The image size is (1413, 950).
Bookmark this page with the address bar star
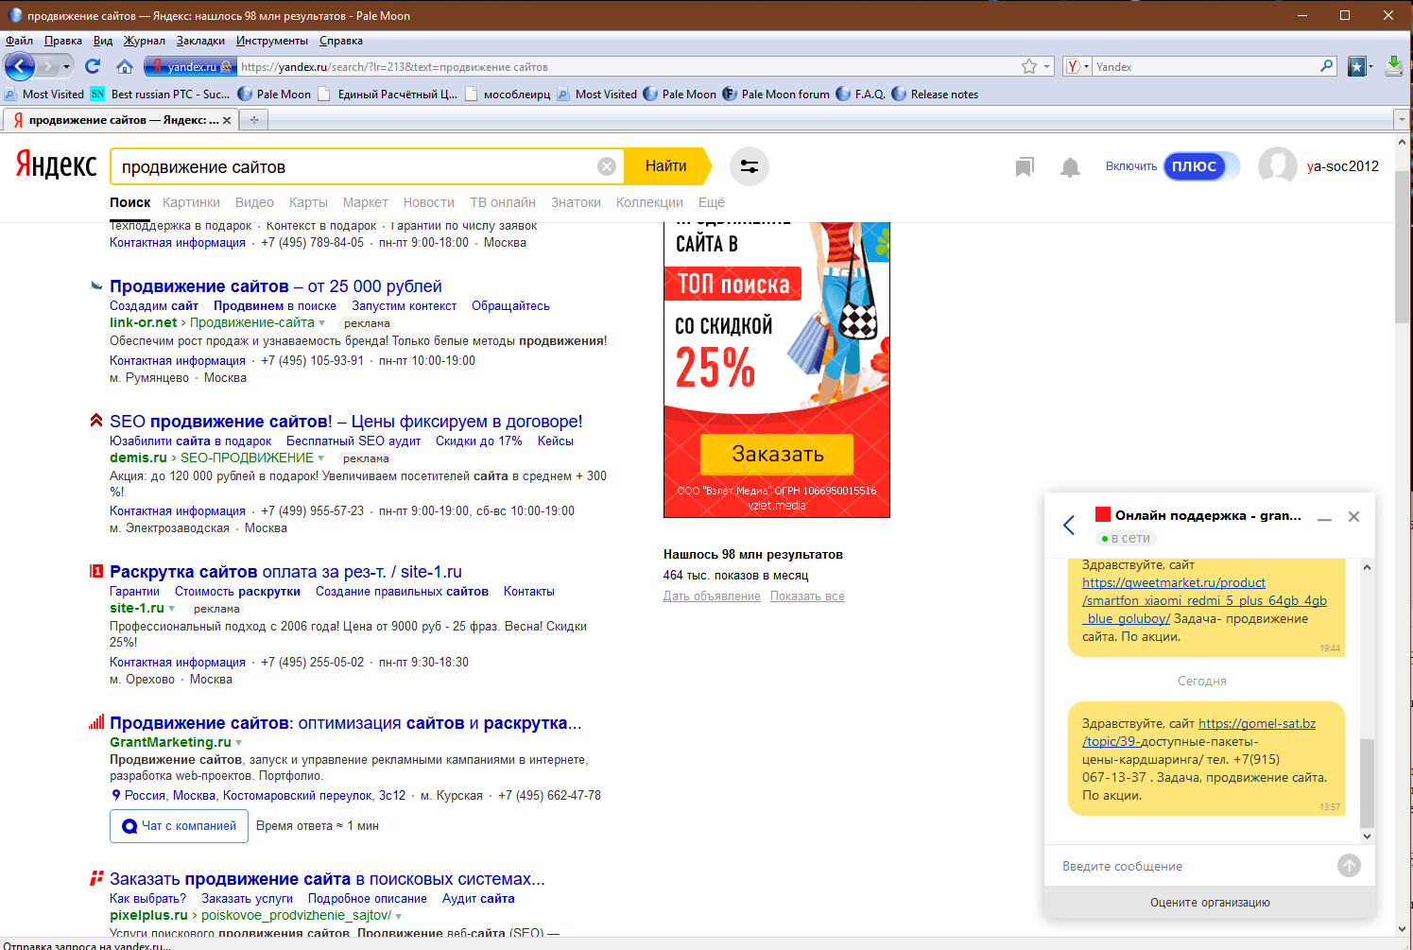pyautogui.click(x=1029, y=66)
